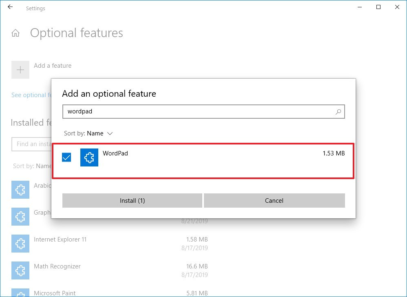Open Sort by dropdown under Installed features
This screenshot has height=297, width=407.
point(32,166)
